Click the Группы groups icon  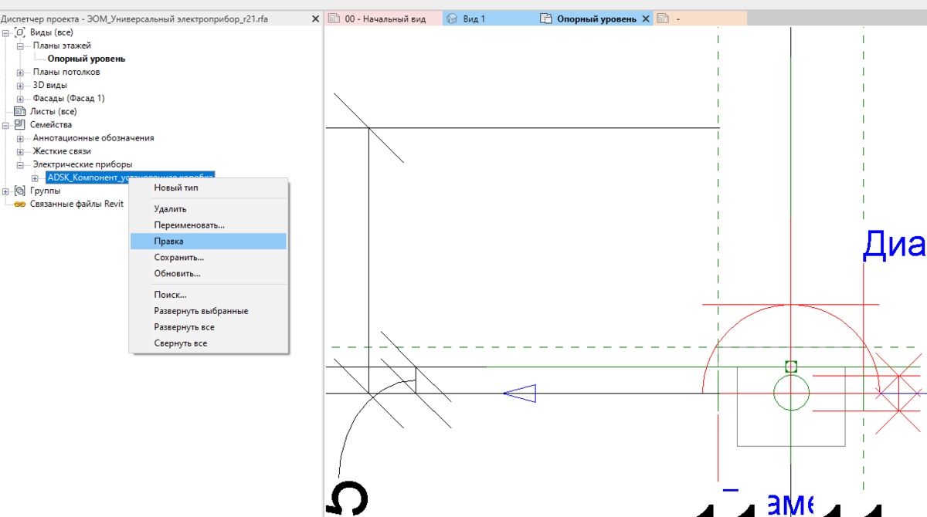tap(20, 191)
